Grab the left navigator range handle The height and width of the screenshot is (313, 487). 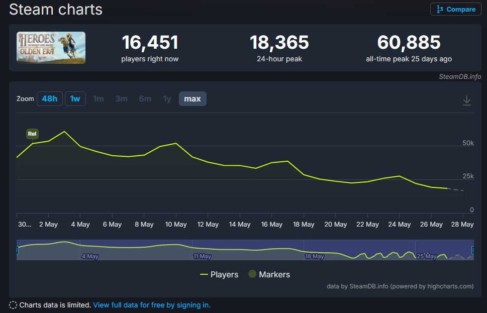(x=17, y=250)
